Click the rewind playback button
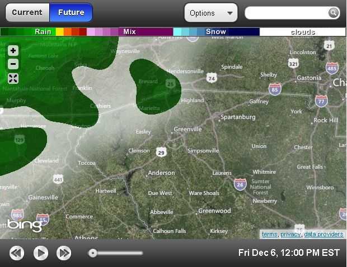The image size is (347, 267). (17, 253)
